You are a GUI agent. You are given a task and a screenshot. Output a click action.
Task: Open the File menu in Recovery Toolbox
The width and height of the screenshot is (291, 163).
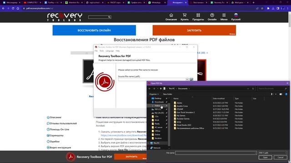[x=96, y=51]
